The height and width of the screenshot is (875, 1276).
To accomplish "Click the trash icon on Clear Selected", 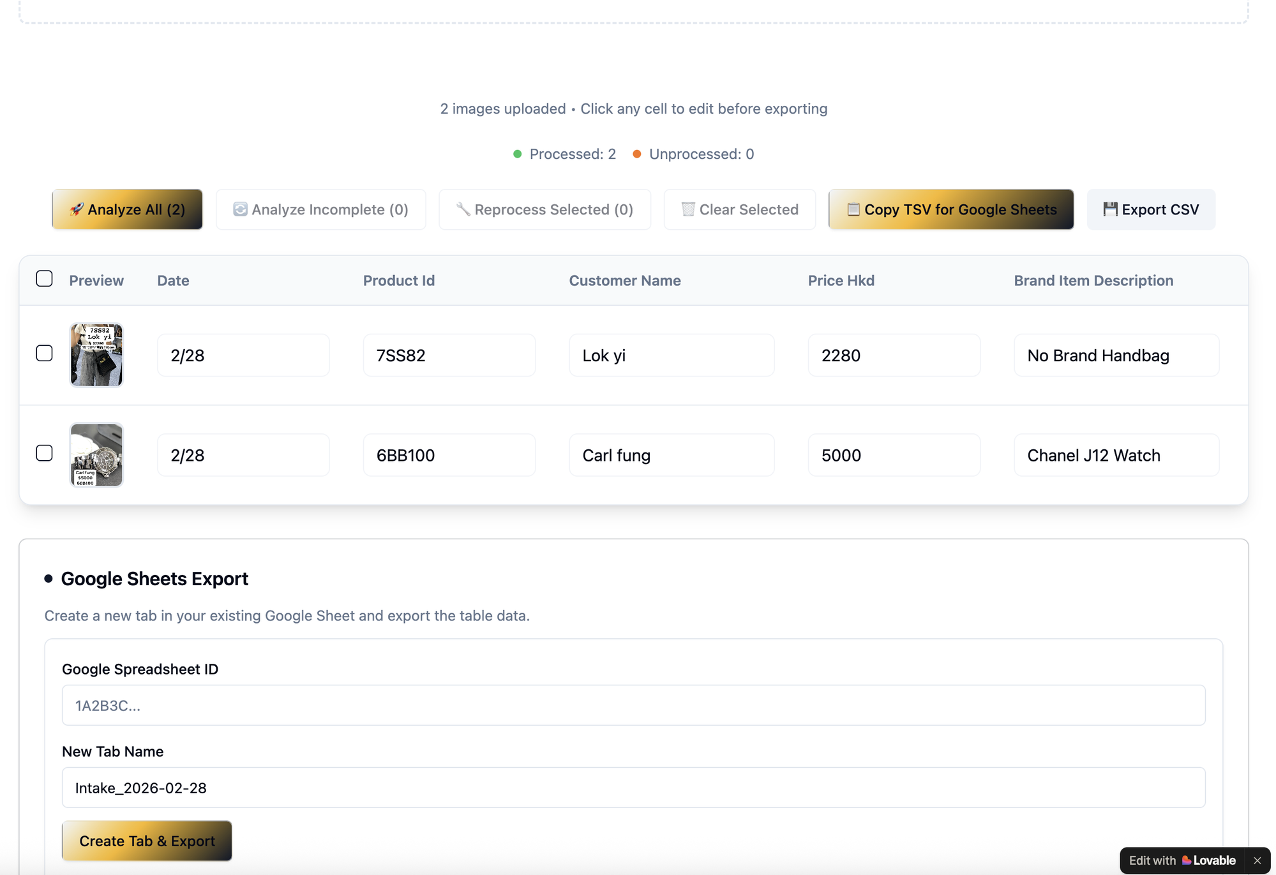I will (x=688, y=209).
